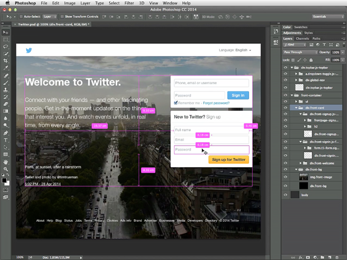347x260 pixels.
Task: Click the foreground color swatch
Action: pyautogui.click(x=4, y=180)
